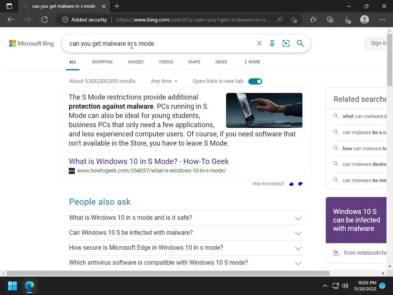Switch to the VIDEOS tab
Screen dimensions: 393x295
(x=166, y=62)
